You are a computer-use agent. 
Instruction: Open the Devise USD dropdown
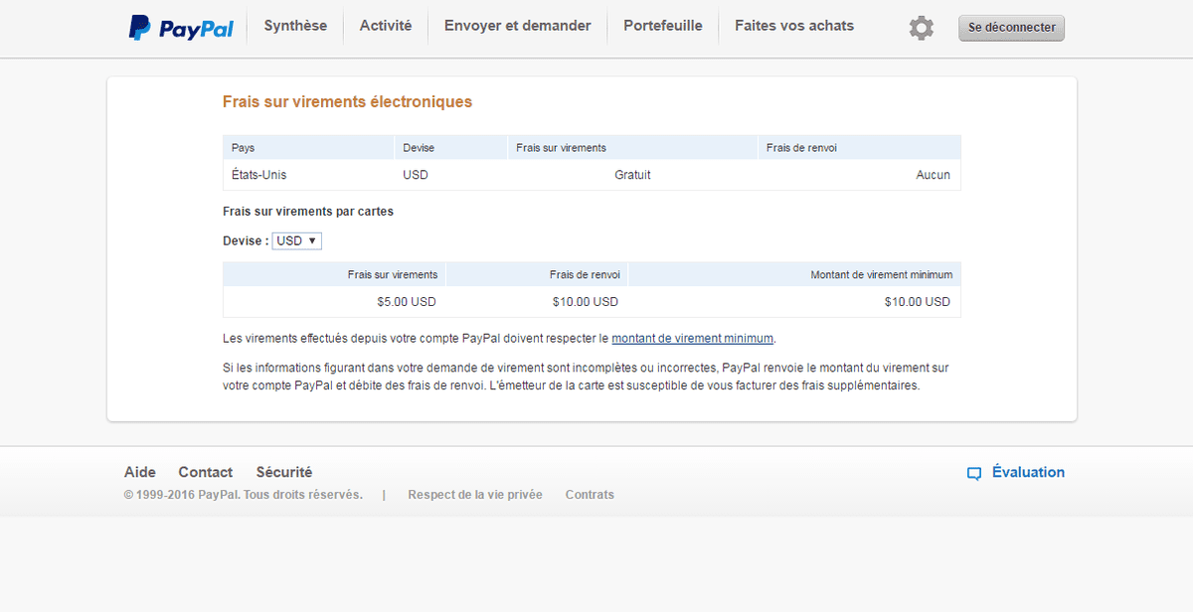(297, 240)
